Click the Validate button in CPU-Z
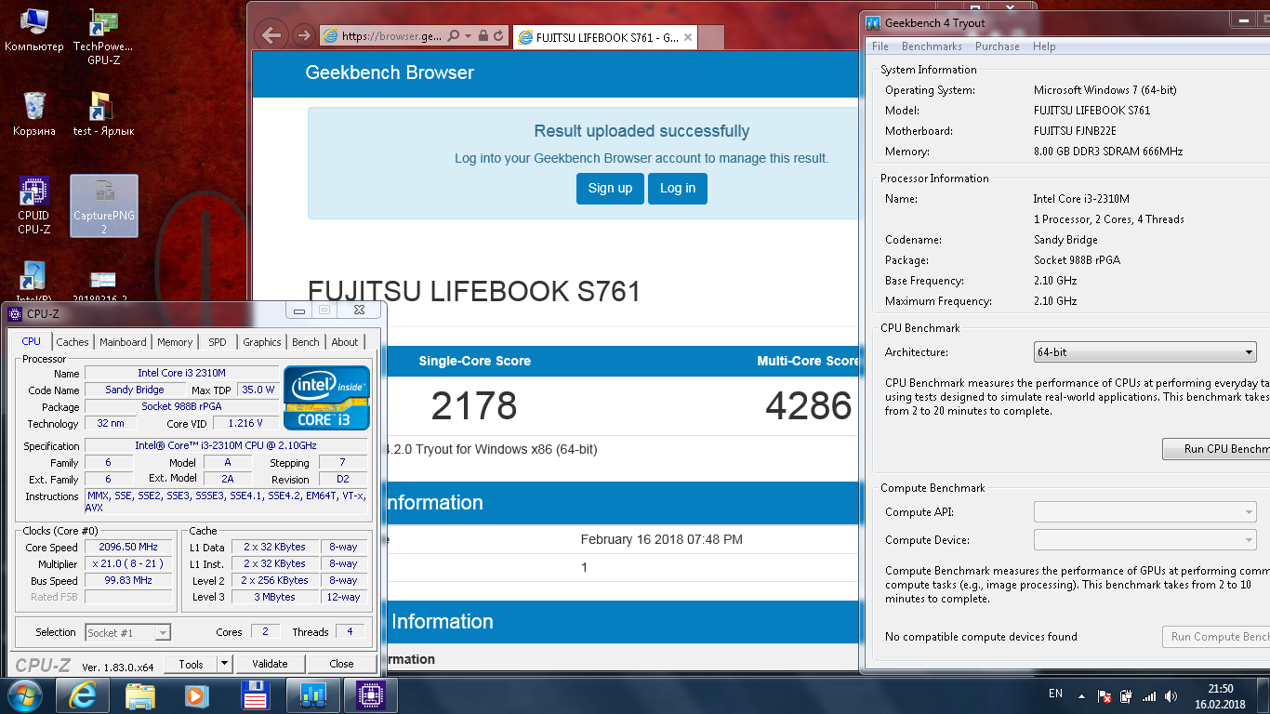1270x714 pixels. 270,664
